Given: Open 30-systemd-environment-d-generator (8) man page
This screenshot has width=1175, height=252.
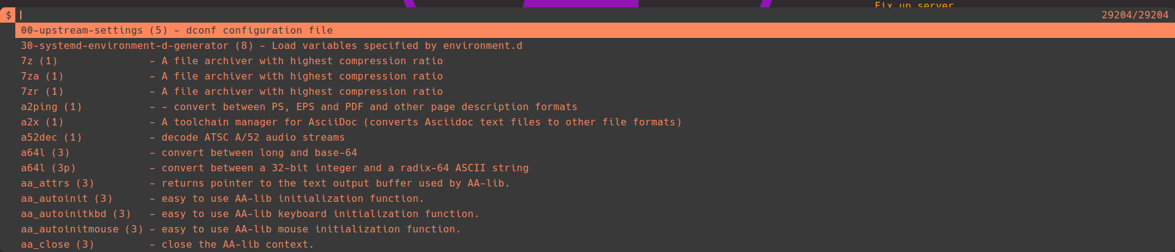Looking at the screenshot, I should click(271, 46).
